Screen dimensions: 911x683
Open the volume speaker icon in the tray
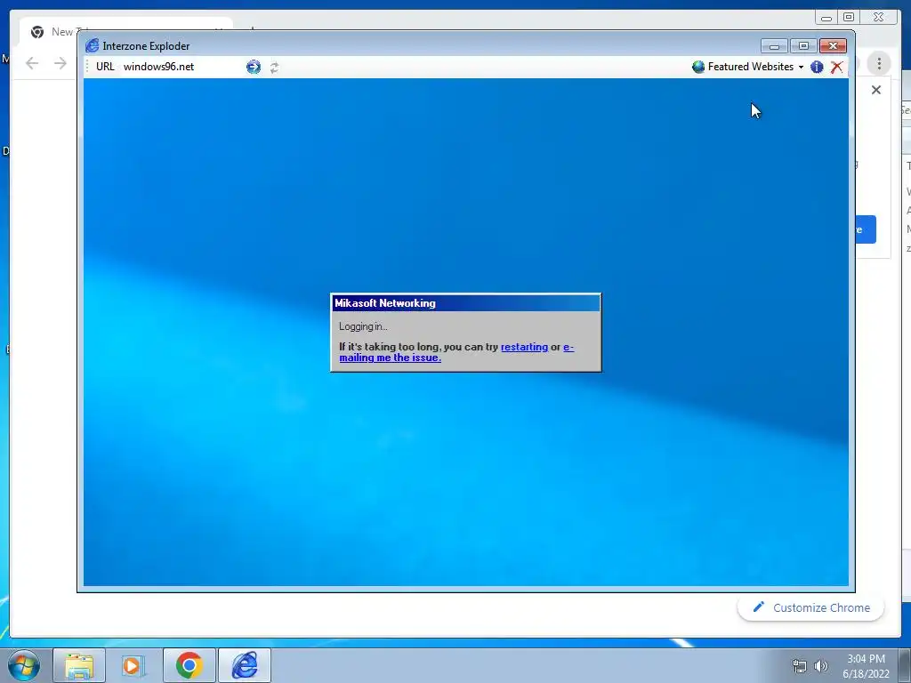(821, 666)
